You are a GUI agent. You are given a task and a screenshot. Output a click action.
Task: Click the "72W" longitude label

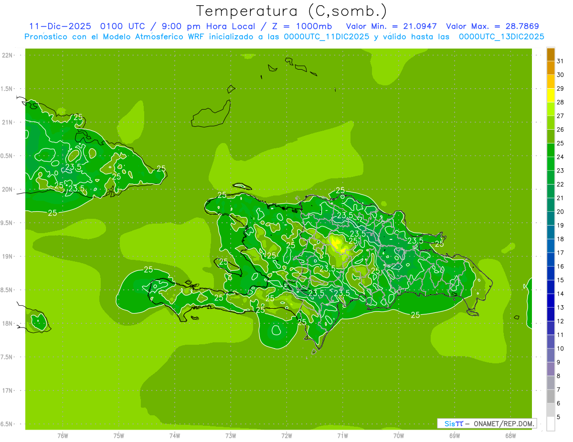286,435
